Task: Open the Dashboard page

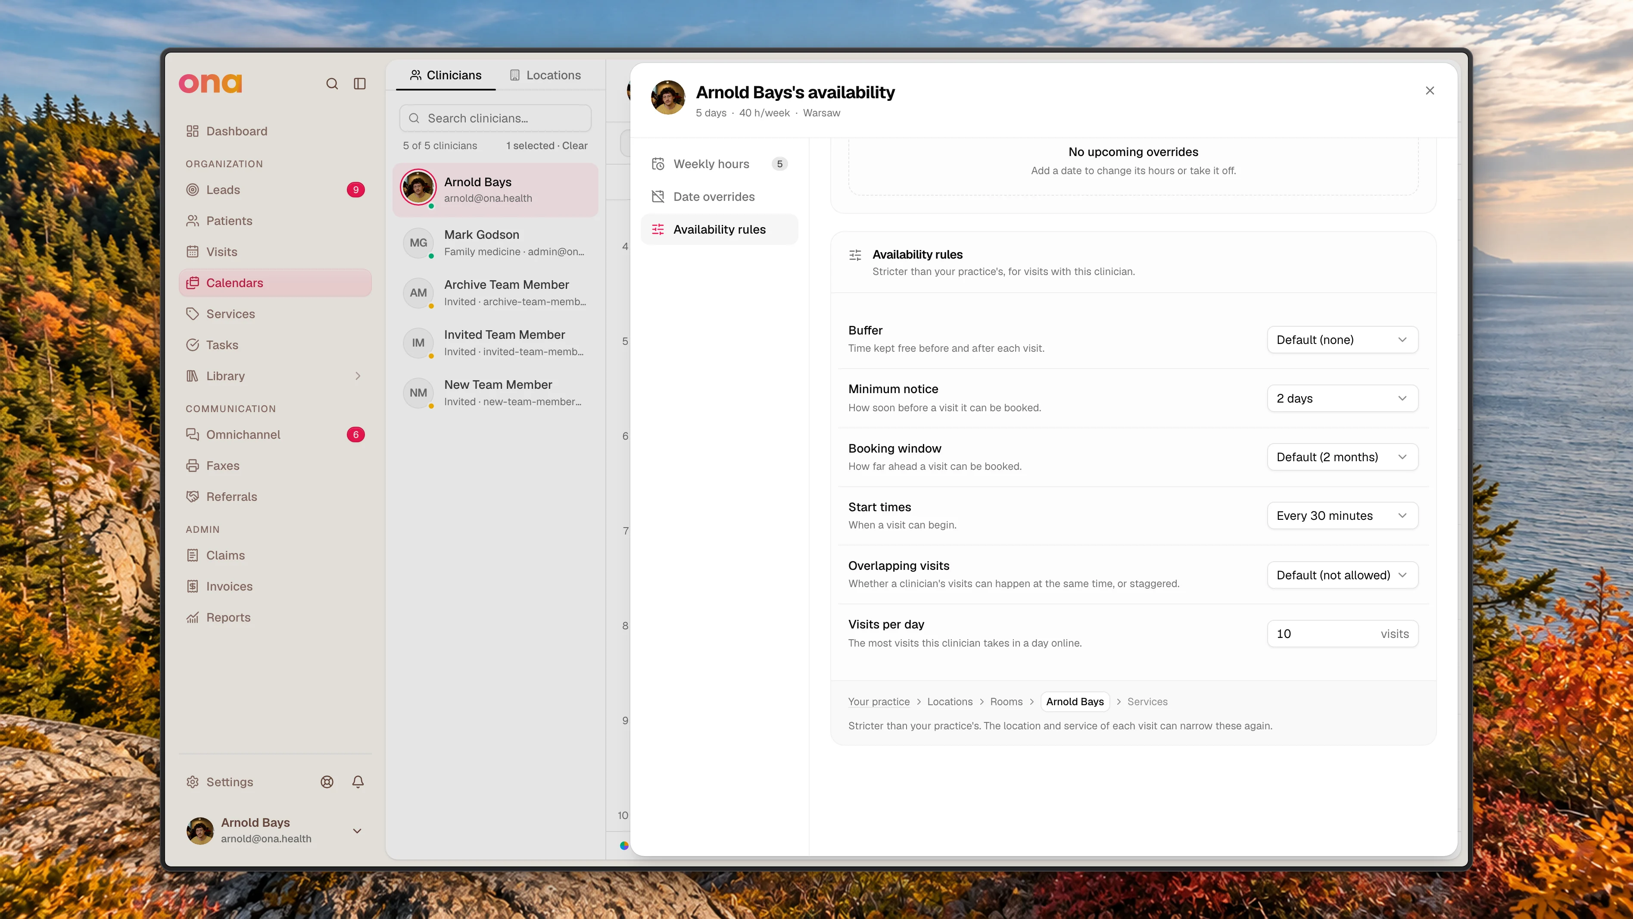Action: [275, 131]
